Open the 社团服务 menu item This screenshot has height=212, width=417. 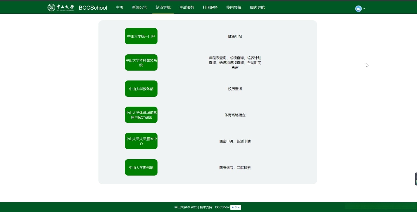[210, 8]
